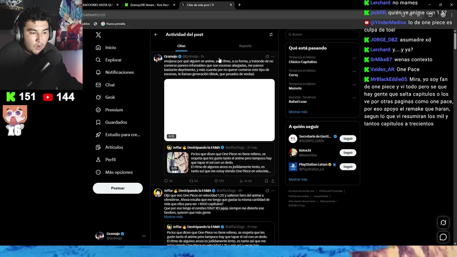The image size is (457, 257).
Task: Click the Premium badge icon
Action: 98,110
